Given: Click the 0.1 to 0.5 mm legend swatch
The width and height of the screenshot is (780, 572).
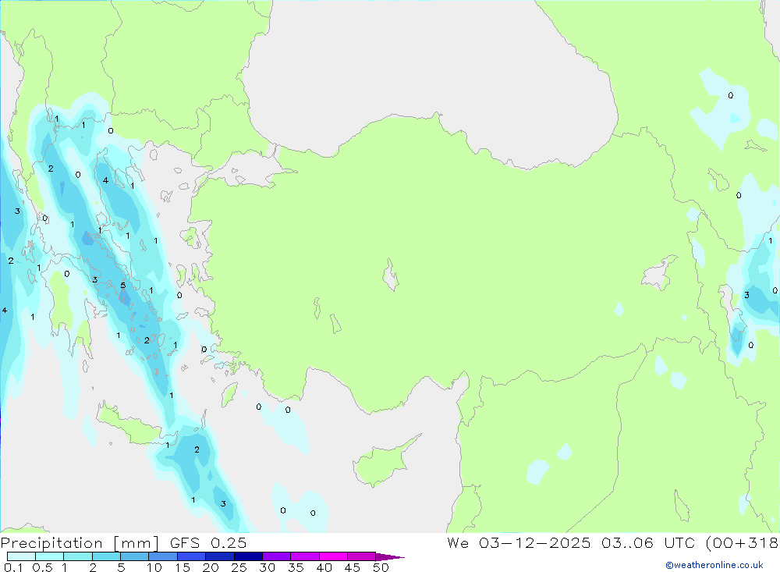Looking at the screenshot, I should click(x=21, y=556).
